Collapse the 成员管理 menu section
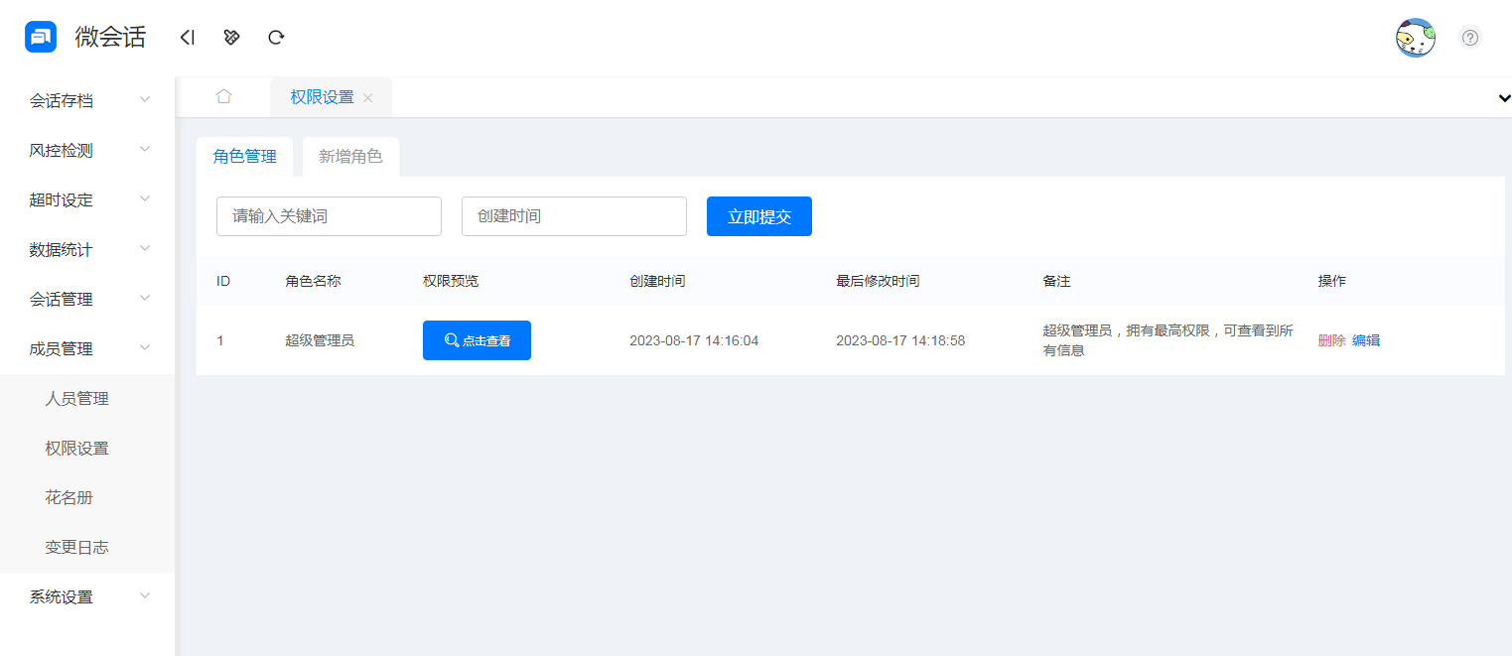Screen dimensions: 1512x656 (86, 348)
